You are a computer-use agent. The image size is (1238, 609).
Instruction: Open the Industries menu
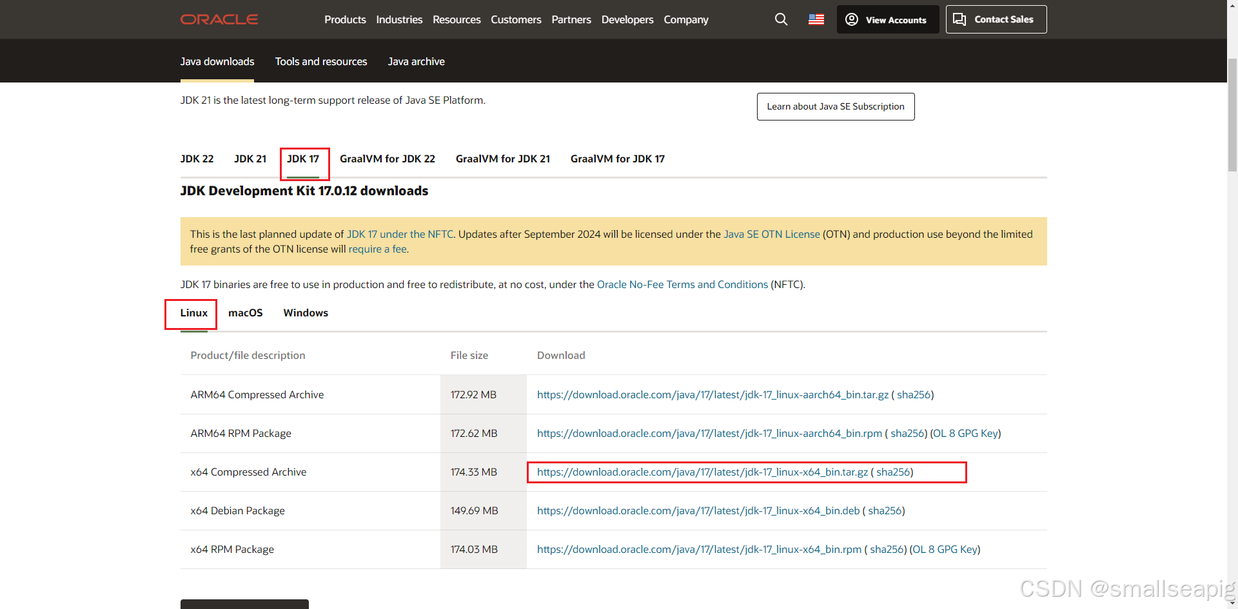tap(399, 19)
